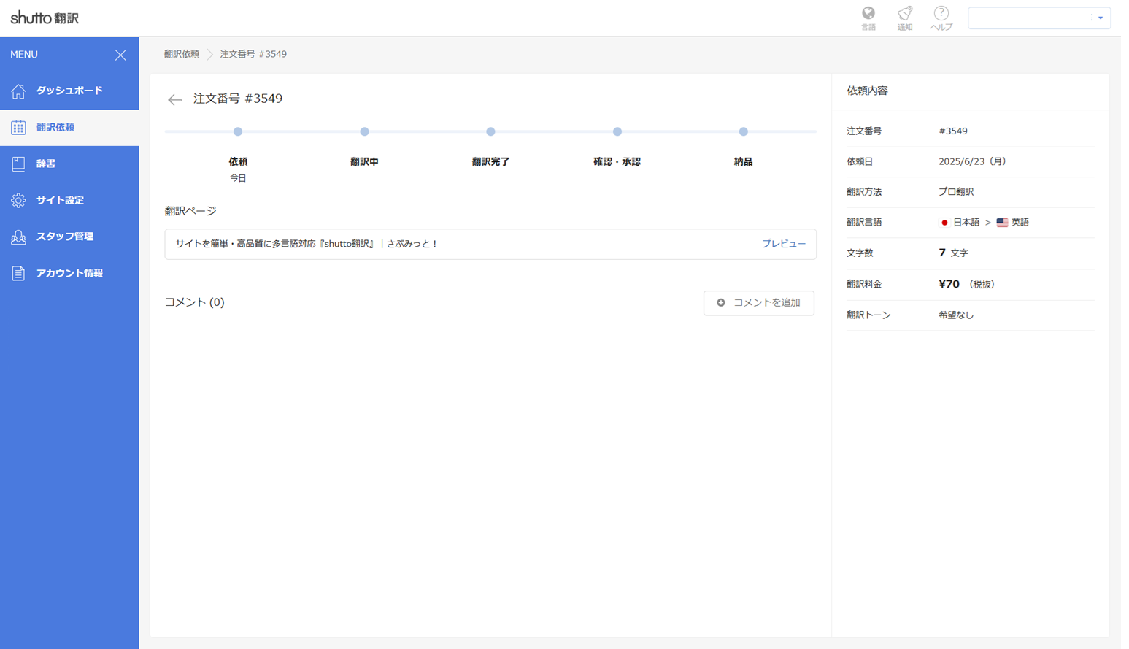Click the コメント (0) heading
Screen dimensions: 1129x649
pyautogui.click(x=194, y=302)
